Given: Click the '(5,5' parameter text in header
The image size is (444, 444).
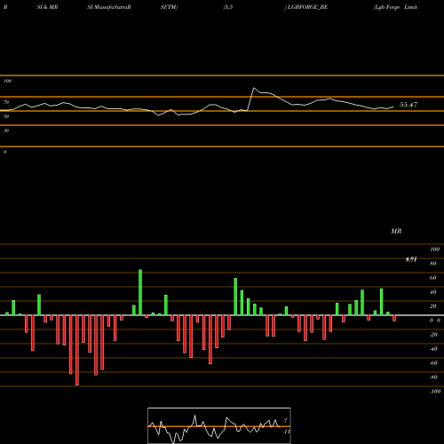Looking at the screenshot, I should click(228, 7).
